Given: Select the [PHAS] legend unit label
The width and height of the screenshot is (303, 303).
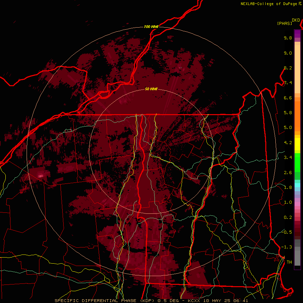Looking at the screenshot, I should (284, 23).
